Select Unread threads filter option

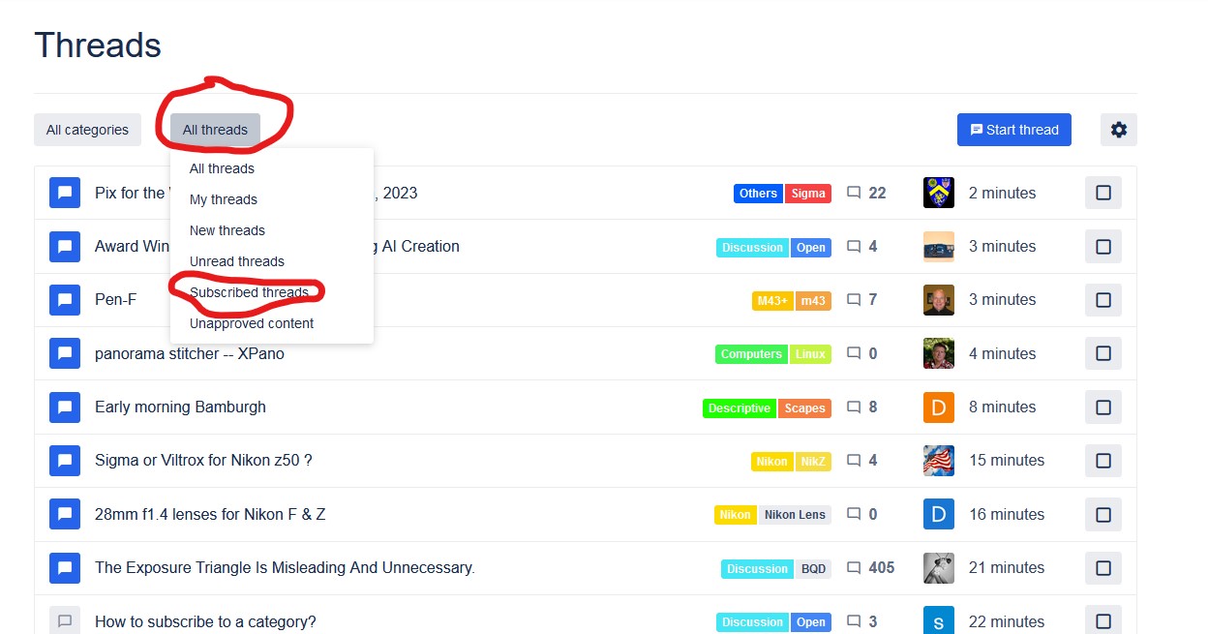tap(237, 261)
